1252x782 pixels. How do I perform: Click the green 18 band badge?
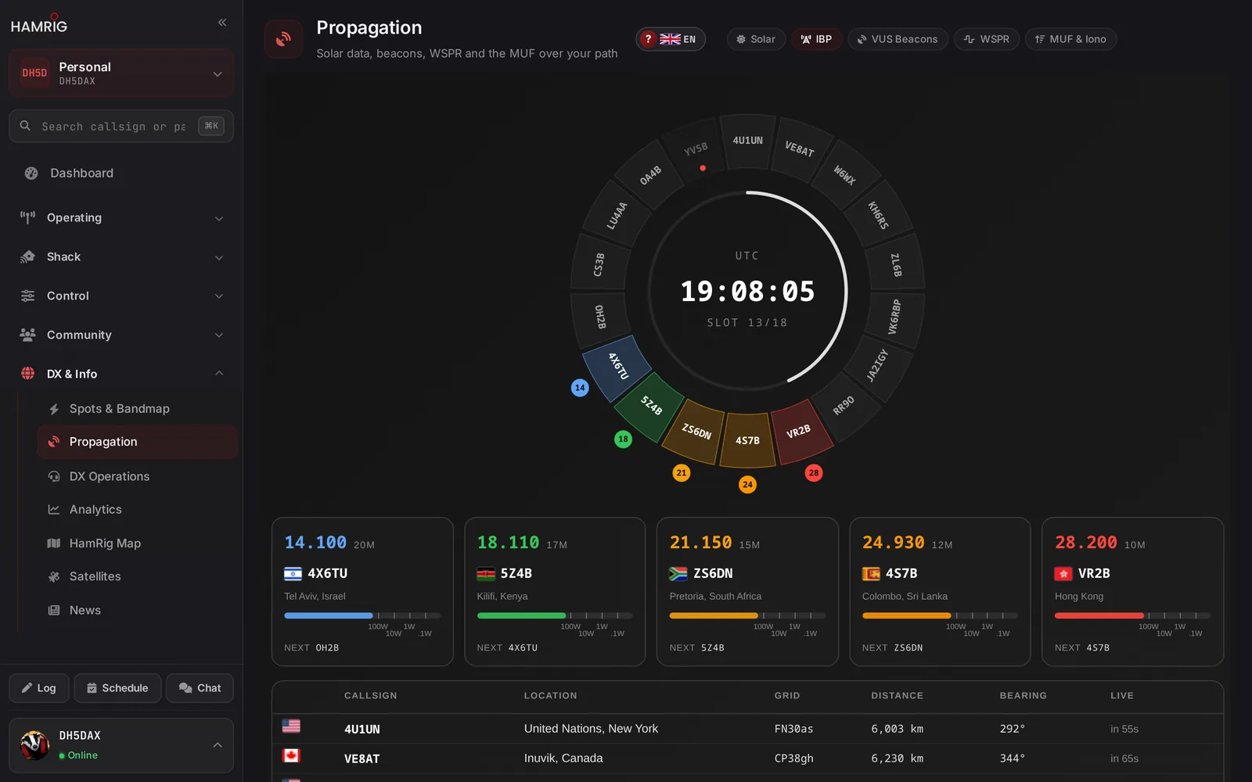click(623, 439)
